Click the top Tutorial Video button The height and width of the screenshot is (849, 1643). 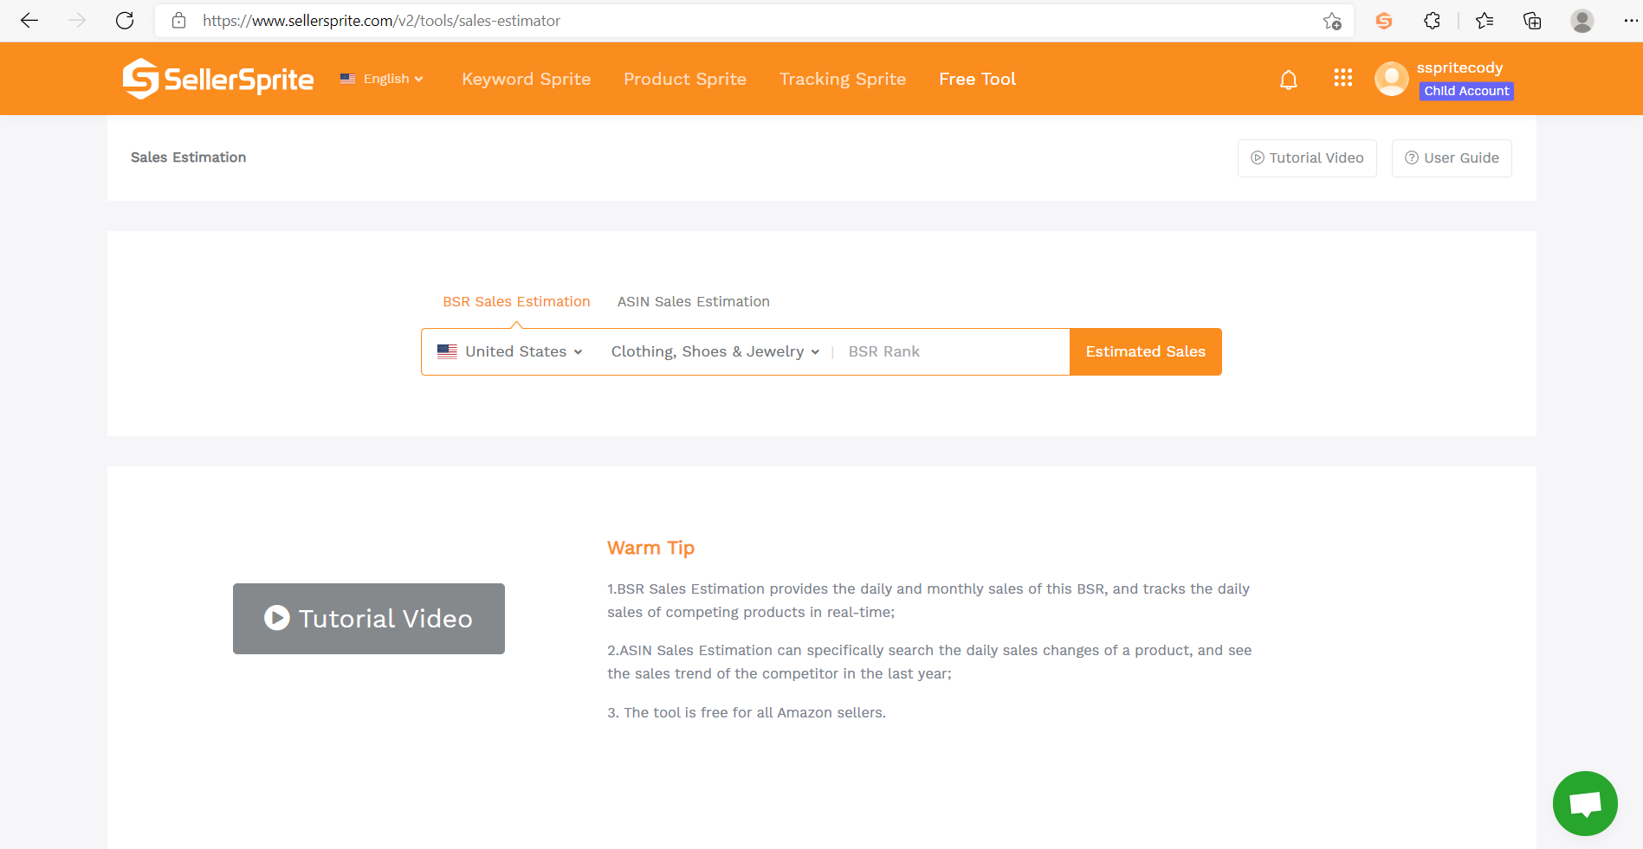pos(1307,158)
